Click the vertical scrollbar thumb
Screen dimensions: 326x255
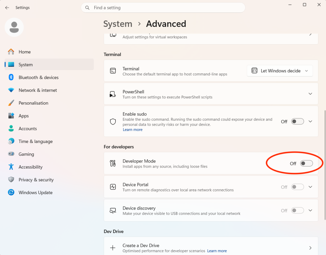325,165
